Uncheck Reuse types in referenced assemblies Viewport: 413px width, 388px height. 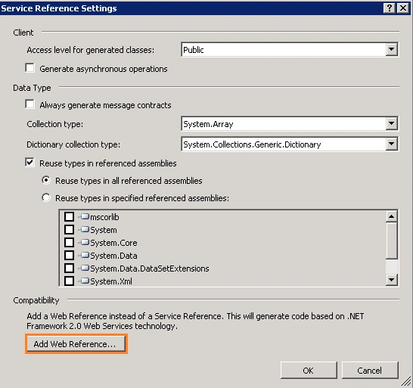coord(29,163)
